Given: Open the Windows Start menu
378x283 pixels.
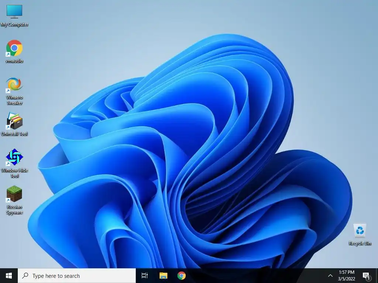Looking at the screenshot, I should click(x=9, y=276).
